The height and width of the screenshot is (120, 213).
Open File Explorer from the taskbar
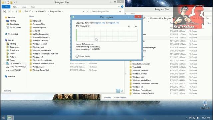(10, 118)
